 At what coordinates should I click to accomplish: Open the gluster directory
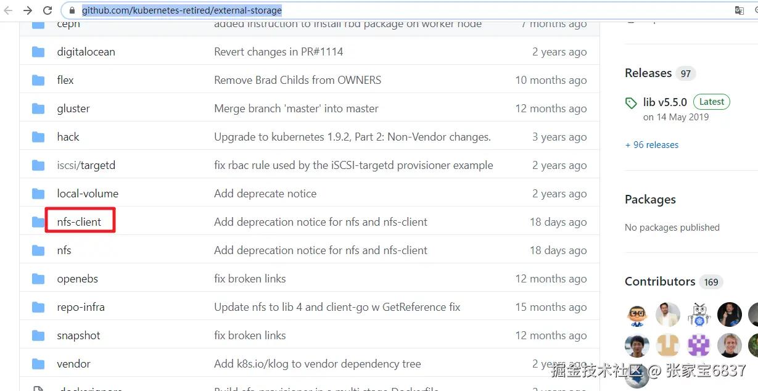pos(73,109)
